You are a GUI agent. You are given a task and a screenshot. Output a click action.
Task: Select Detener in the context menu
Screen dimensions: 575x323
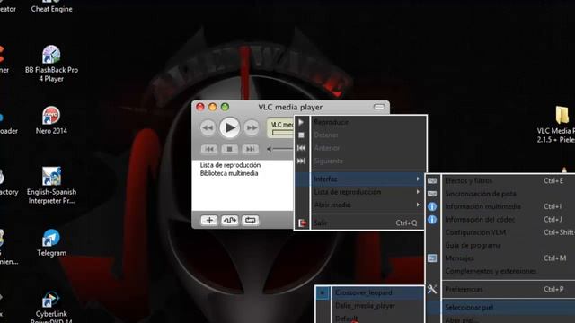[x=368, y=135]
